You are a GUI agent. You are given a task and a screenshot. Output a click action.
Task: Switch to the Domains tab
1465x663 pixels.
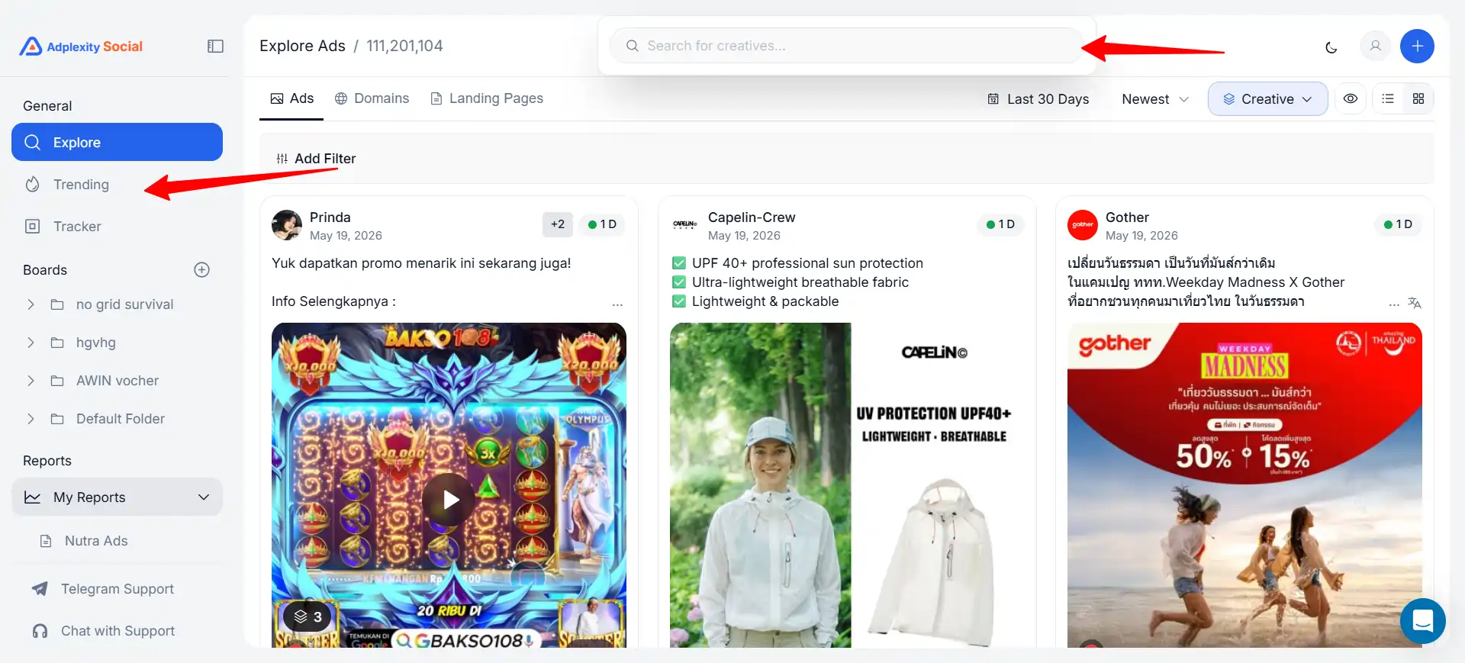click(372, 98)
